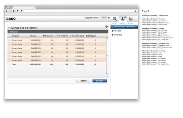Check the second Comany Name row checkbox
183x118 pixels.
click(9, 44)
